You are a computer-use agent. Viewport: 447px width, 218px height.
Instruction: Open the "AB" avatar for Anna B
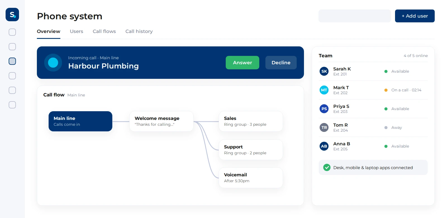tap(324, 146)
